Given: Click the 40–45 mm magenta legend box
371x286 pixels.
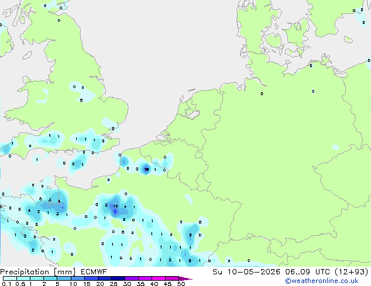Looking at the screenshot, I should (x=159, y=278).
